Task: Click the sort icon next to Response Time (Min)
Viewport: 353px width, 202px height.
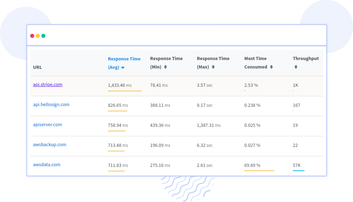Action: click(165, 67)
